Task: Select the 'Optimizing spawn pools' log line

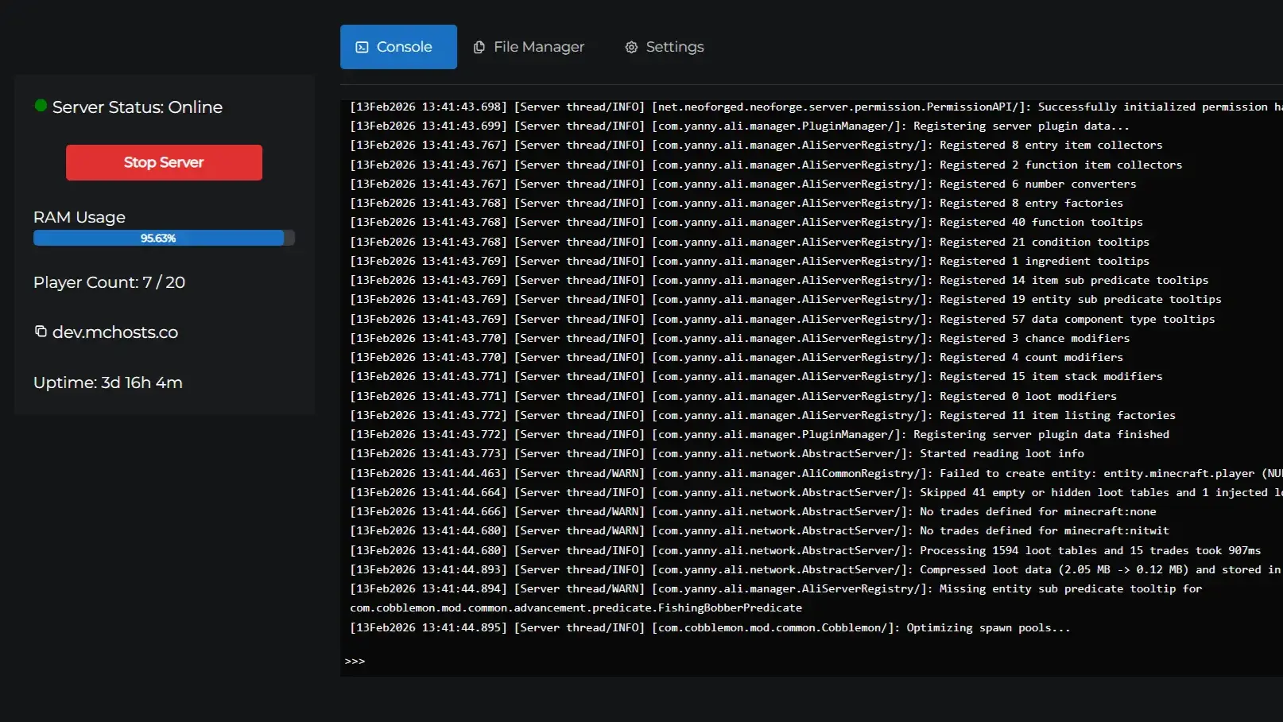Action: pyautogui.click(x=710, y=627)
